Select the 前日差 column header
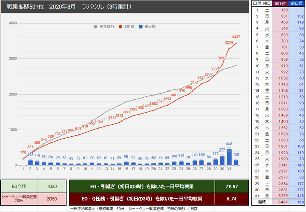 click(x=297, y=3)
